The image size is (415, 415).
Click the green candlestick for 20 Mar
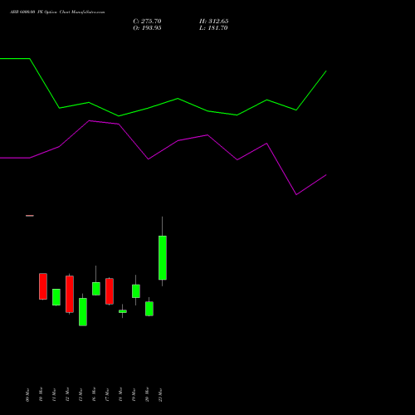click(x=149, y=309)
